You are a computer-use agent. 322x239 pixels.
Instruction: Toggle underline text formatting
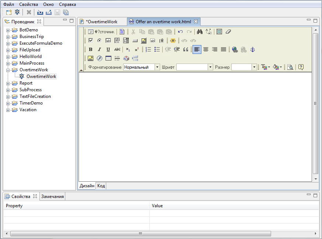coord(107,49)
